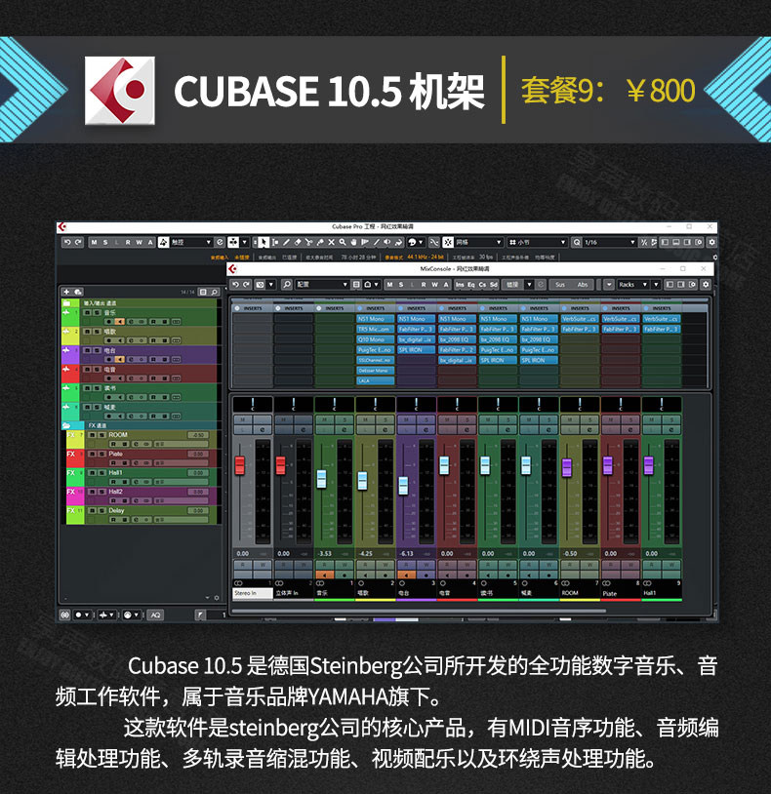Click the Stereo In channel name field
771x794 pixels.
pyautogui.click(x=253, y=593)
